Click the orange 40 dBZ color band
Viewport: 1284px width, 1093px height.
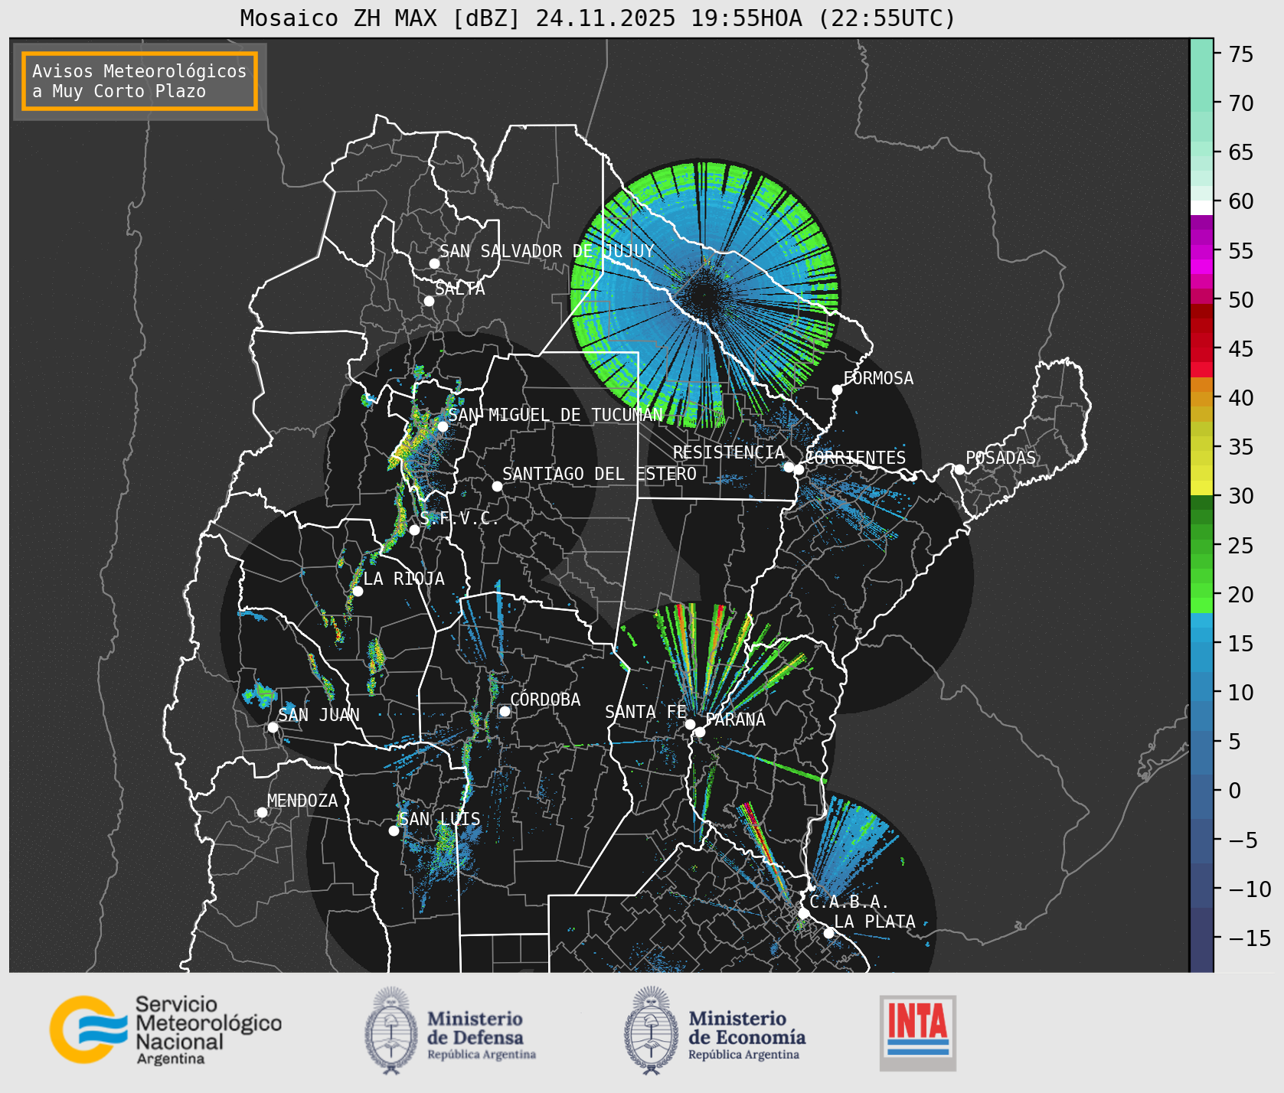click(x=1201, y=399)
